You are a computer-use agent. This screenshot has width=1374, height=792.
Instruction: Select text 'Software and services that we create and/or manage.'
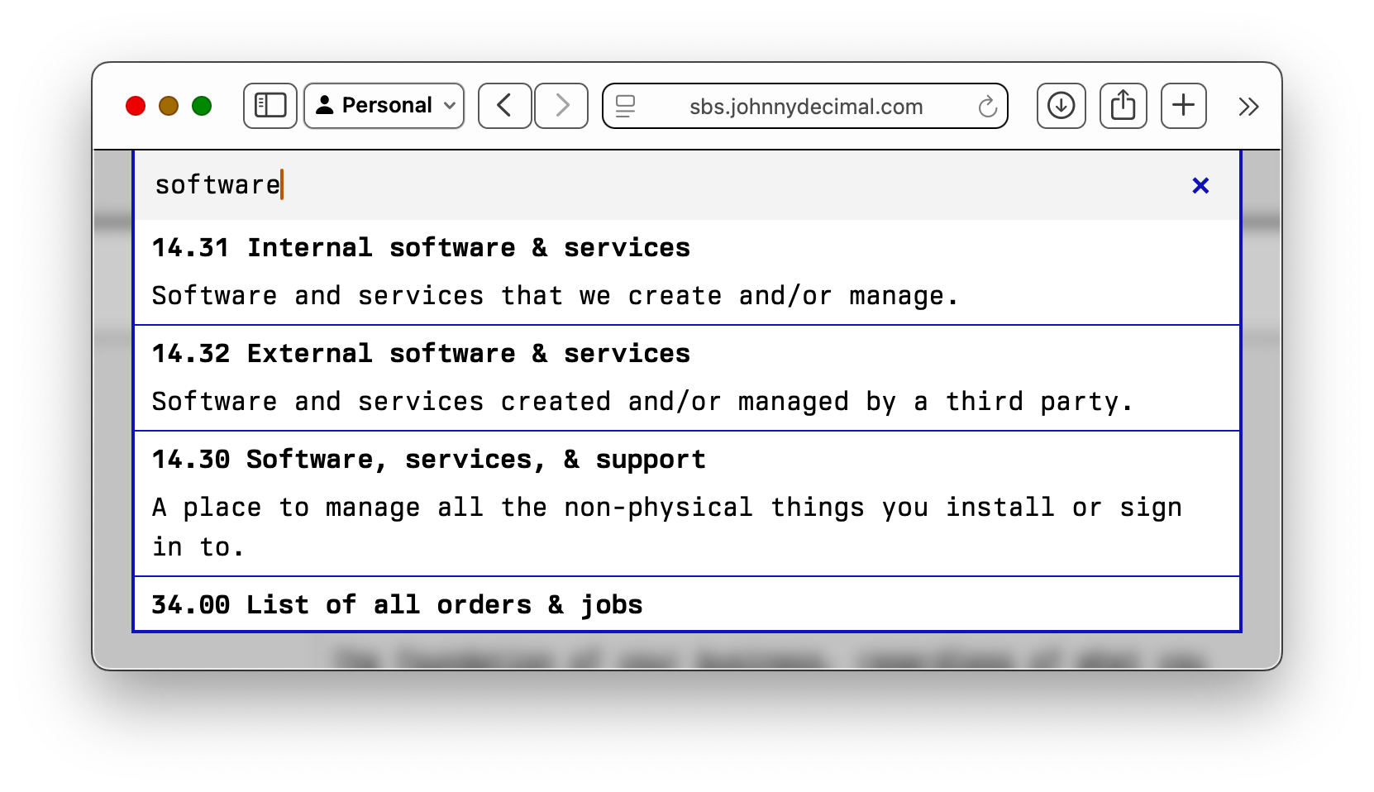coord(556,296)
